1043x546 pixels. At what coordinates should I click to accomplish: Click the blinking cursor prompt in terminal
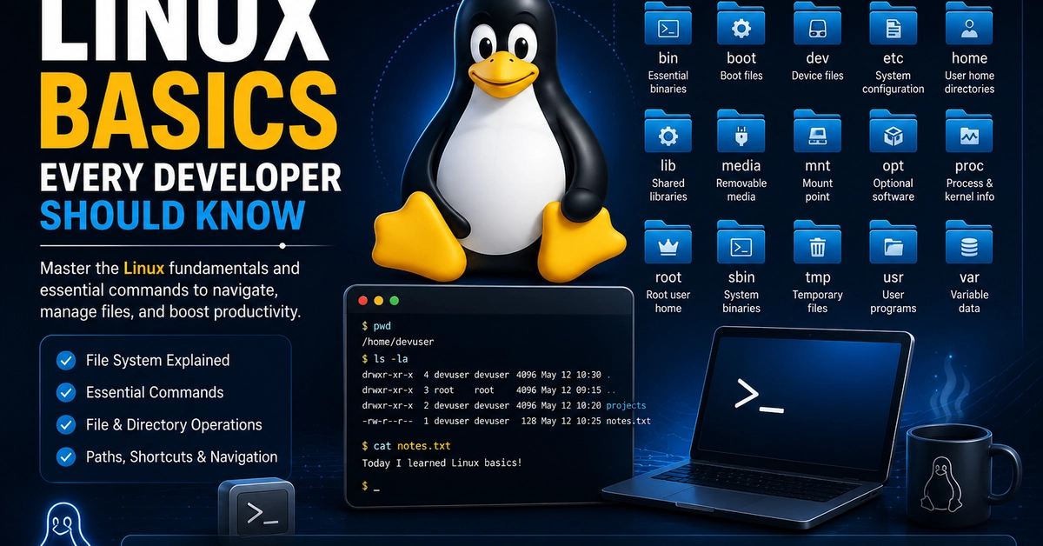click(x=371, y=487)
